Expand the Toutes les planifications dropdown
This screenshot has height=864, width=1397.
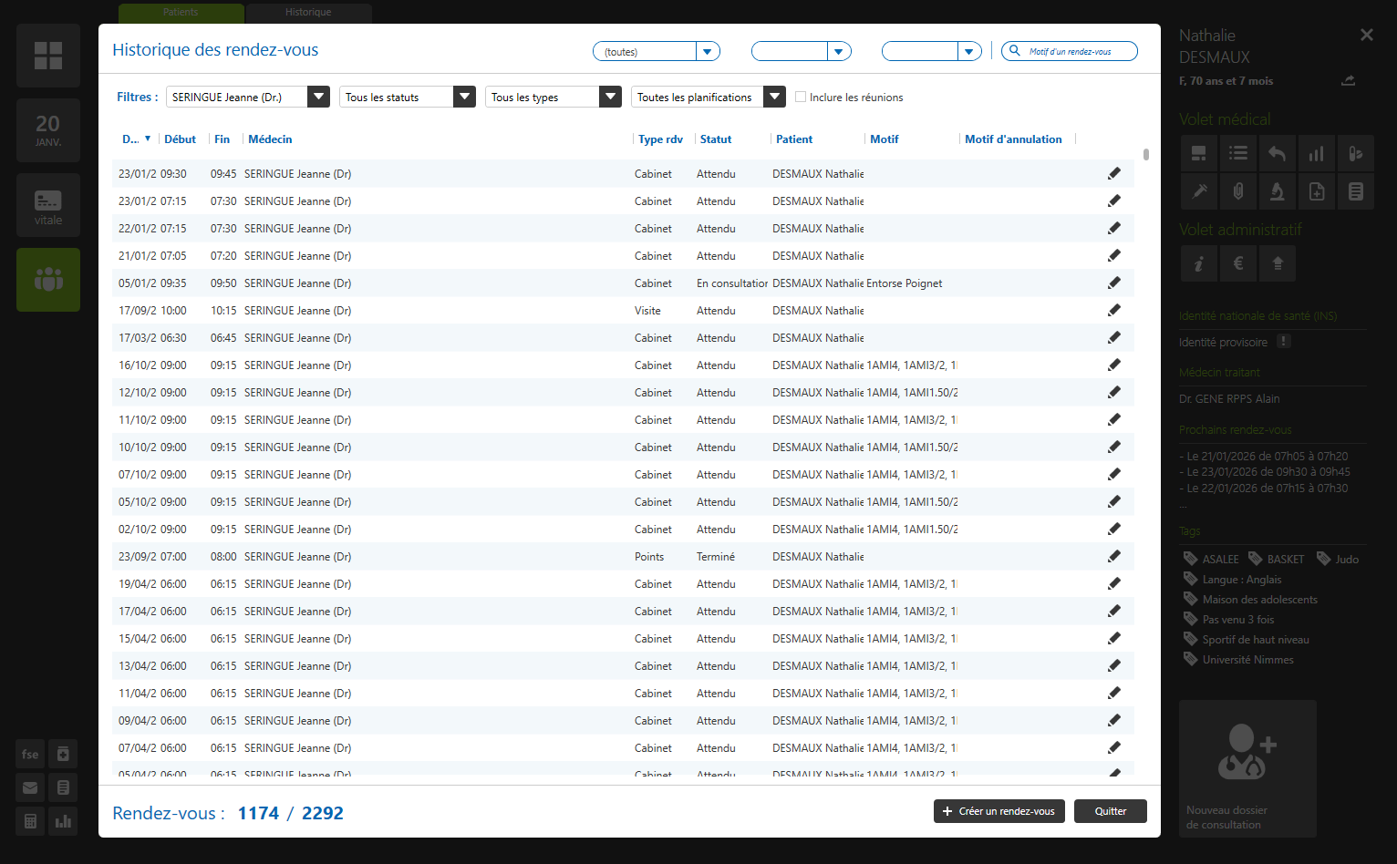pyautogui.click(x=774, y=97)
